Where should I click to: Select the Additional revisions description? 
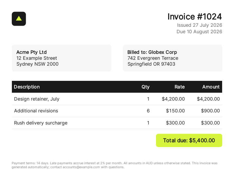point(36,111)
